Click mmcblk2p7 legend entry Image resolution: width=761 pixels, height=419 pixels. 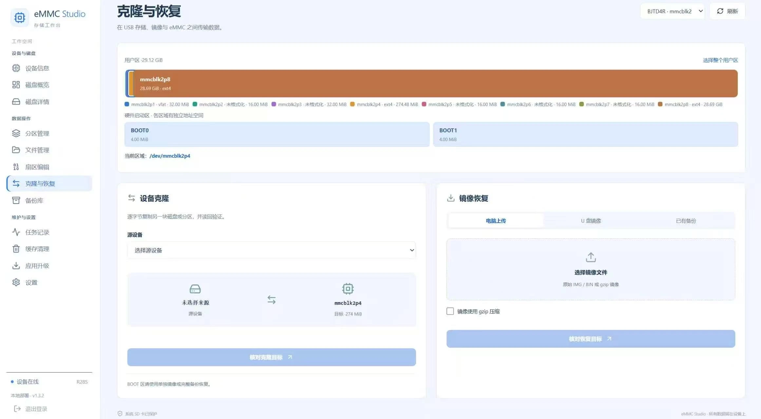[x=617, y=104]
